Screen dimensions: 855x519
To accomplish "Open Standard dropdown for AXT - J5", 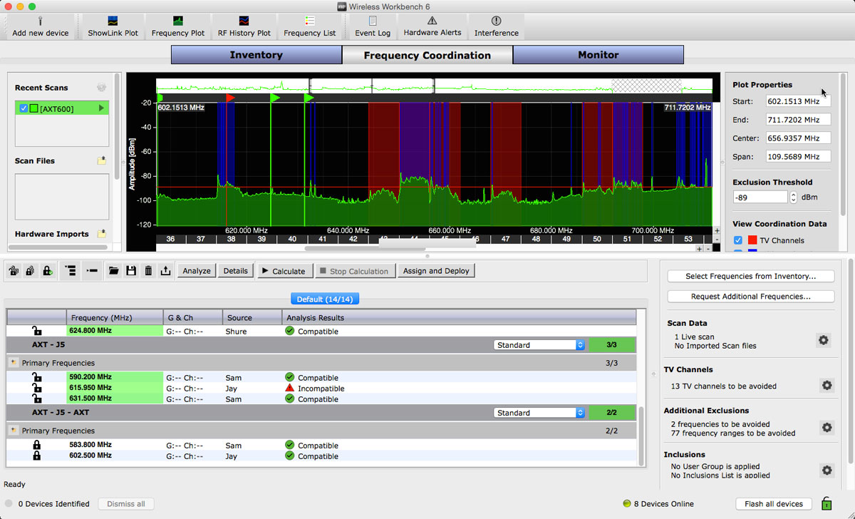I will [539, 345].
